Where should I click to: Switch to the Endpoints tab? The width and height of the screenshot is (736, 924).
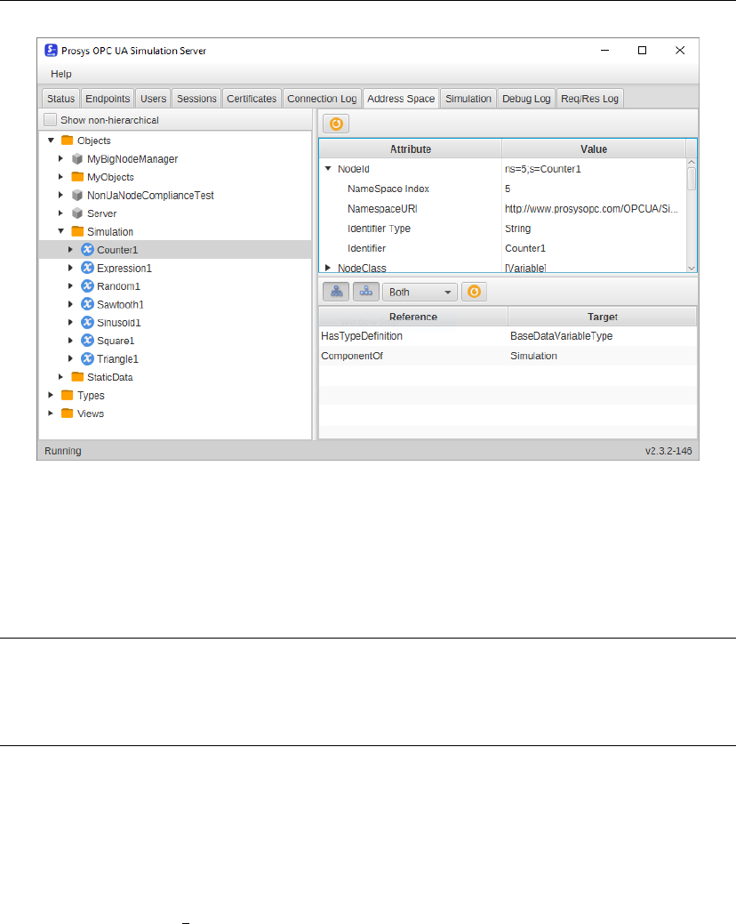[108, 99]
